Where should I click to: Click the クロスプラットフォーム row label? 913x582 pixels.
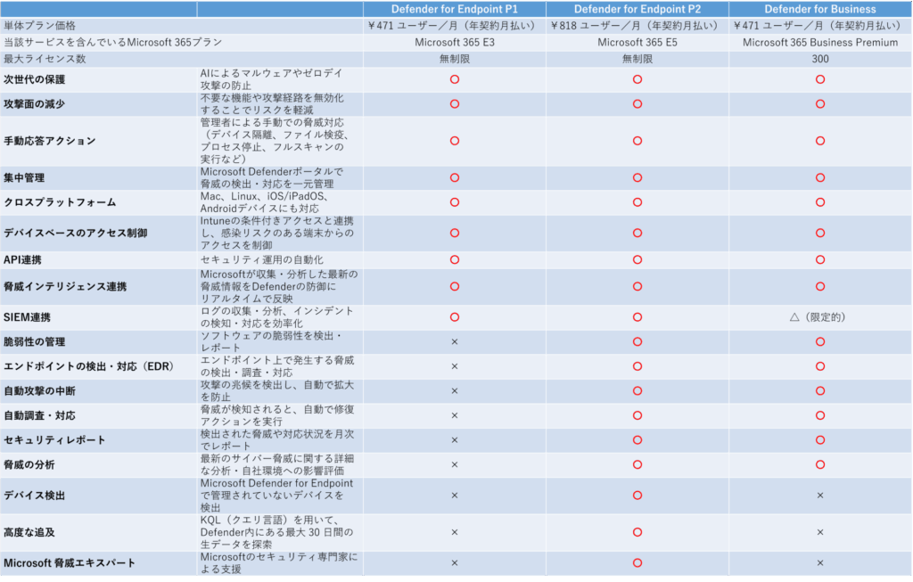tap(60, 202)
